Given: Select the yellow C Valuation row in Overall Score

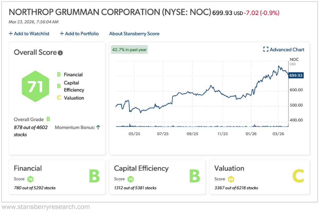Looking at the screenshot, I should tap(71, 98).
